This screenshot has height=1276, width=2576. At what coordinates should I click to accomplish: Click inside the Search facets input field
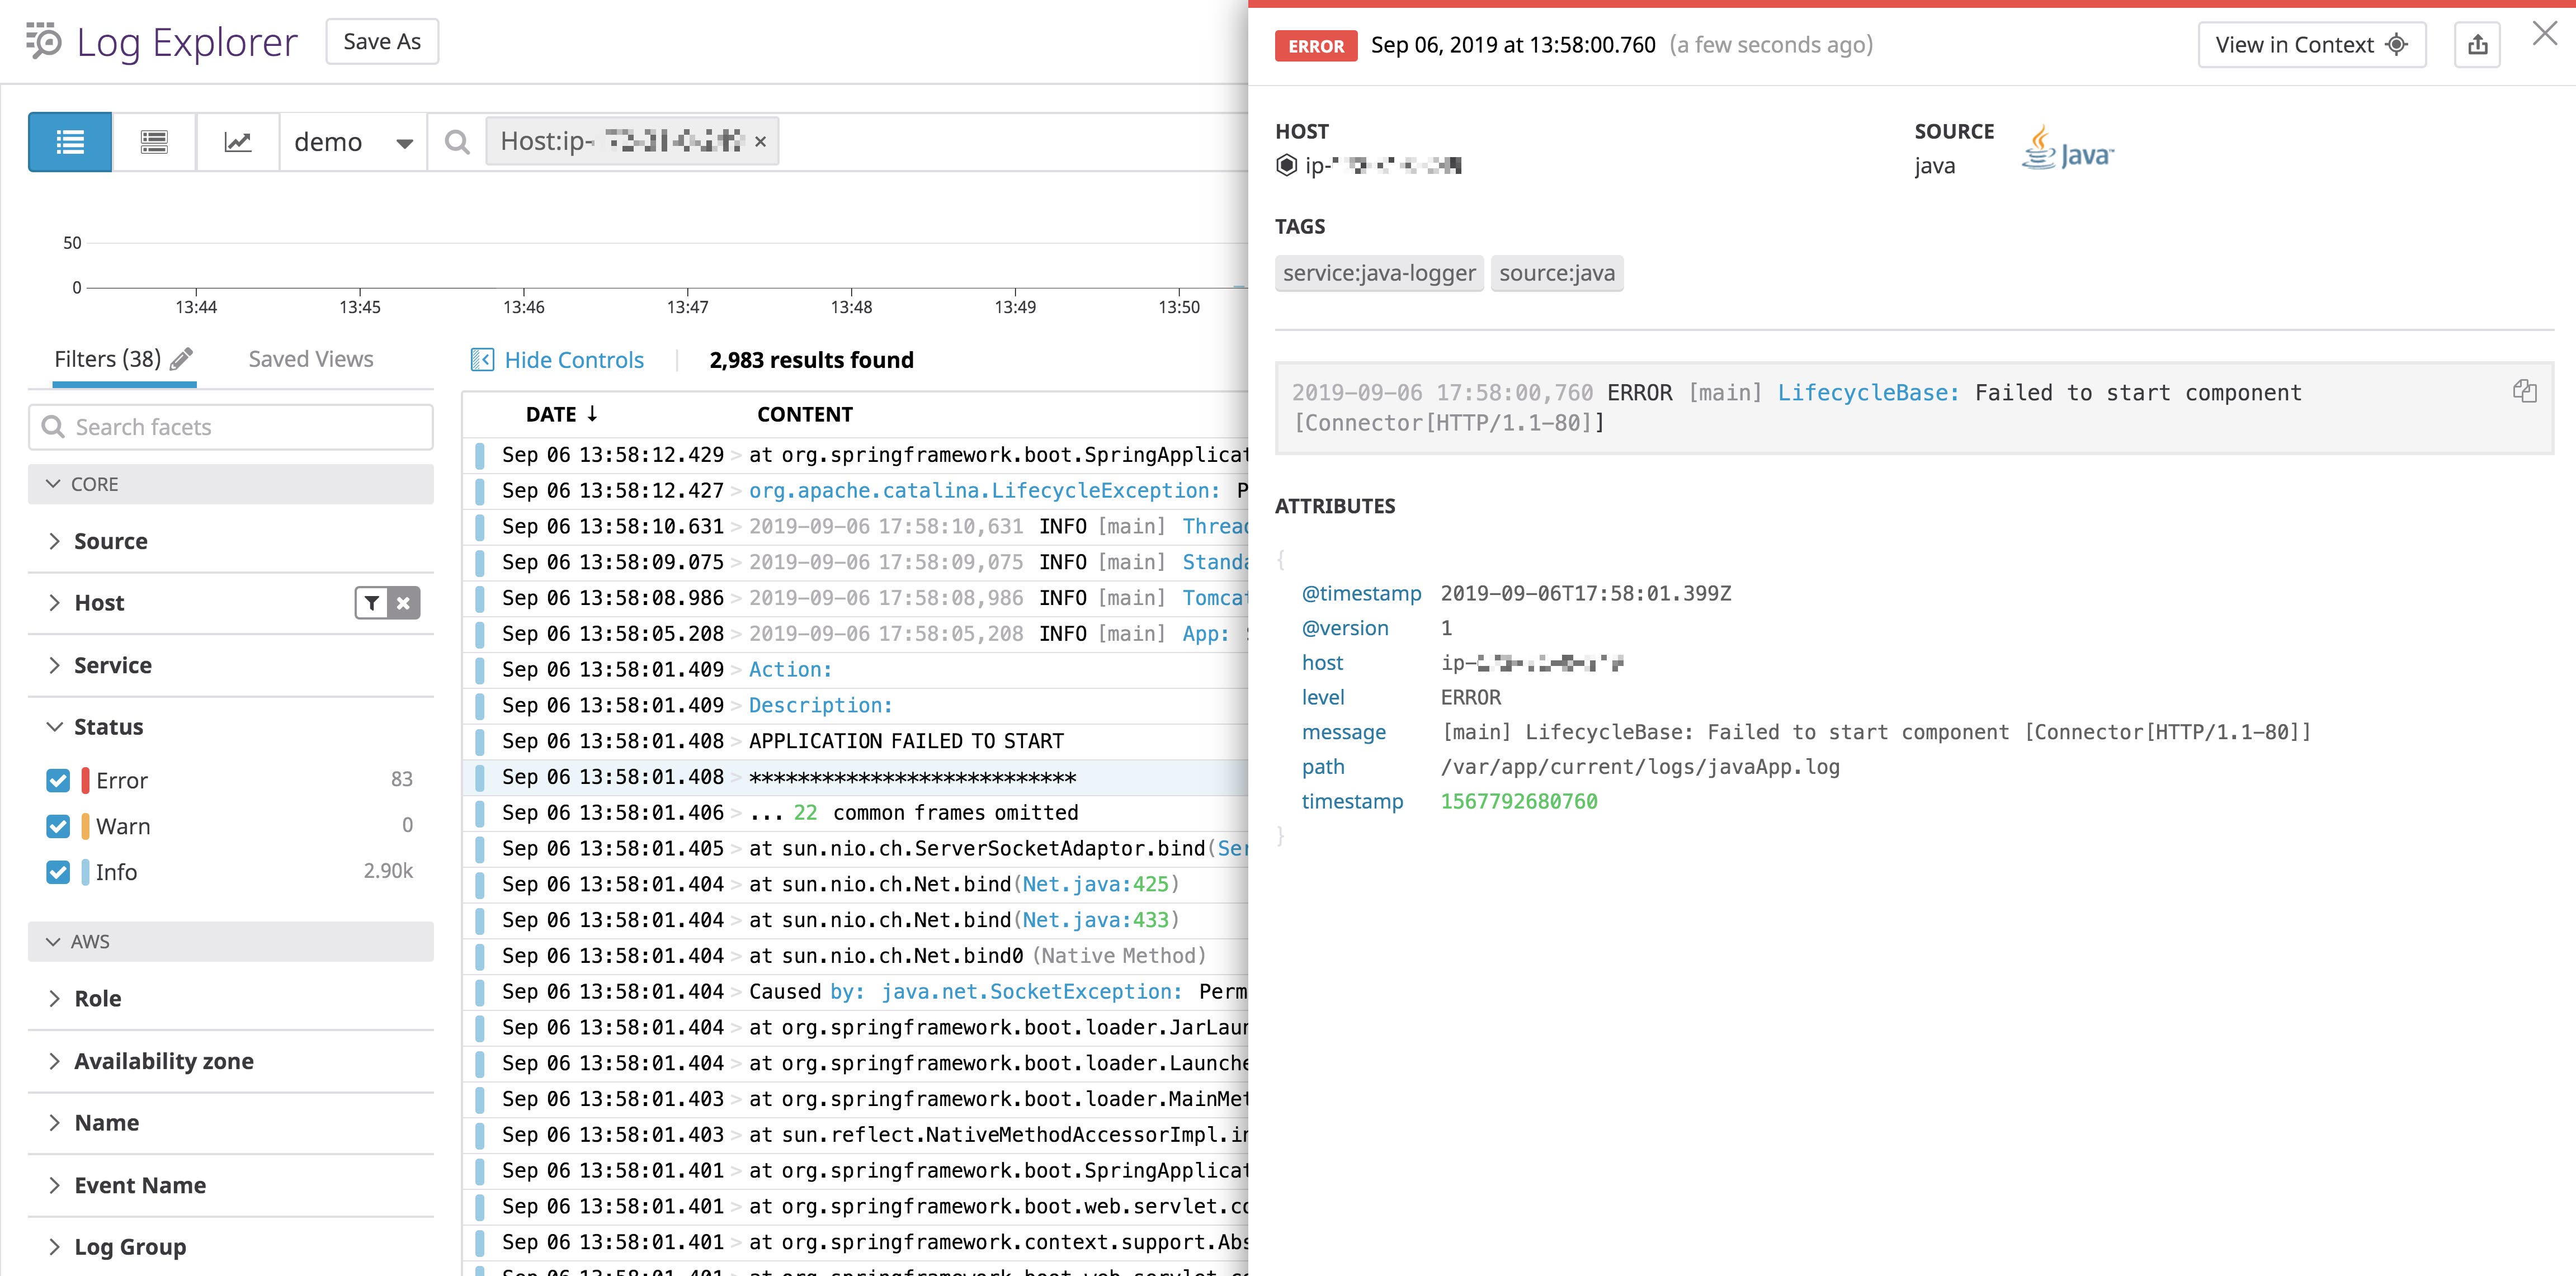point(230,427)
